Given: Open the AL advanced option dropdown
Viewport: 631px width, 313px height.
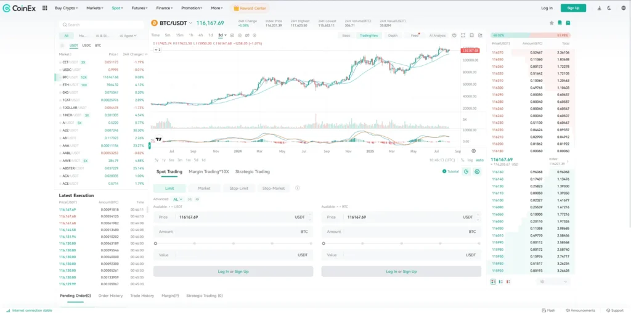Looking at the screenshot, I should tap(178, 199).
